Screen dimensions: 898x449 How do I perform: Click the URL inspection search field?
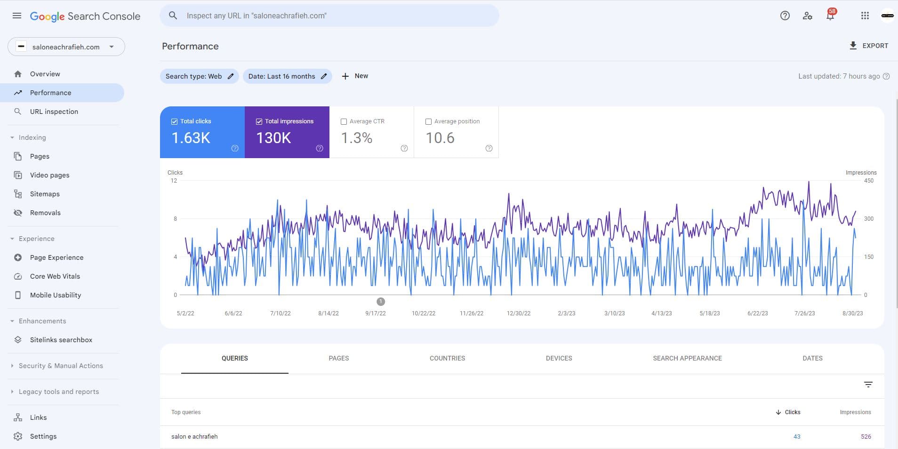point(329,16)
